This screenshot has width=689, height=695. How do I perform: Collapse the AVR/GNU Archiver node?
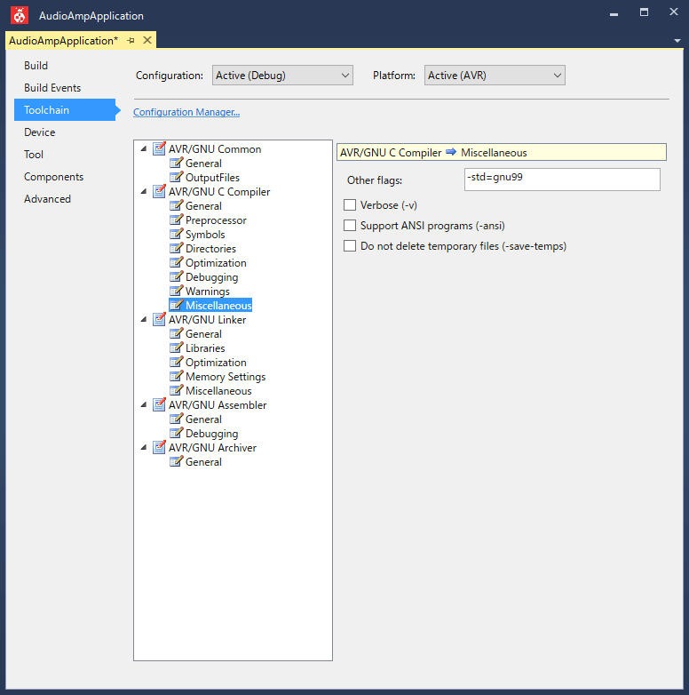(x=144, y=447)
